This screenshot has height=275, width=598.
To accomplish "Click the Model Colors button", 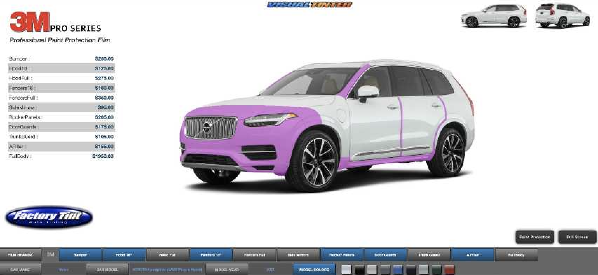I will click(314, 270).
